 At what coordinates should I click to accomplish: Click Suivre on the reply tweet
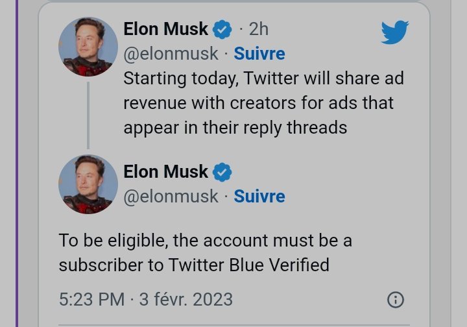[x=259, y=196]
